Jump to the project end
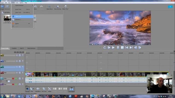Image resolution: width=175 pixels, height=98 pixels. (x=131, y=48)
